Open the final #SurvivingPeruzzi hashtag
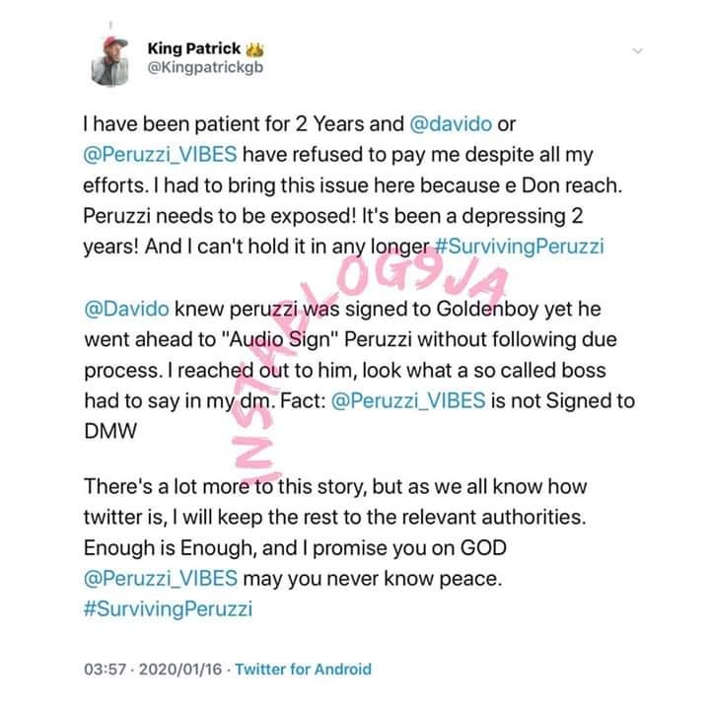Image resolution: width=710 pixels, height=710 pixels. click(168, 609)
